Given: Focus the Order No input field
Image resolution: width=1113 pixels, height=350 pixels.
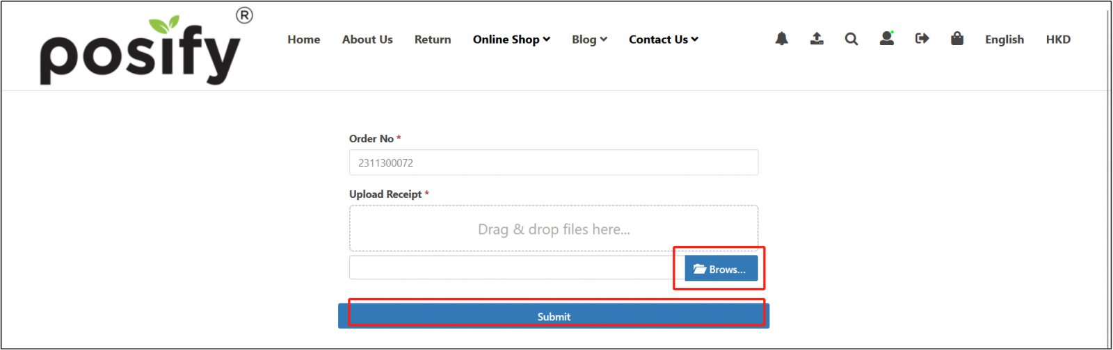Looking at the screenshot, I should coord(554,162).
